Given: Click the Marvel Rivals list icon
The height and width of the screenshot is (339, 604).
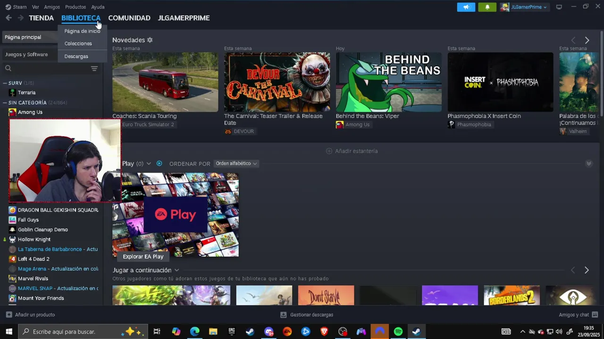Looking at the screenshot, I should click(12, 278).
